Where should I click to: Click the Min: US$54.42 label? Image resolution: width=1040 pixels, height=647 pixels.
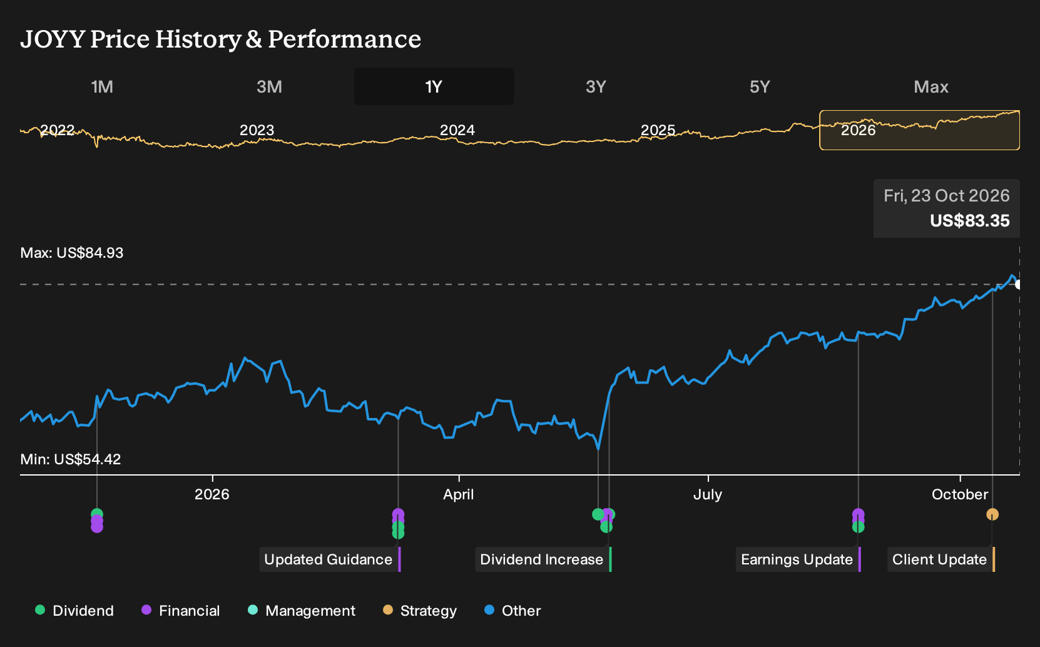point(71,459)
